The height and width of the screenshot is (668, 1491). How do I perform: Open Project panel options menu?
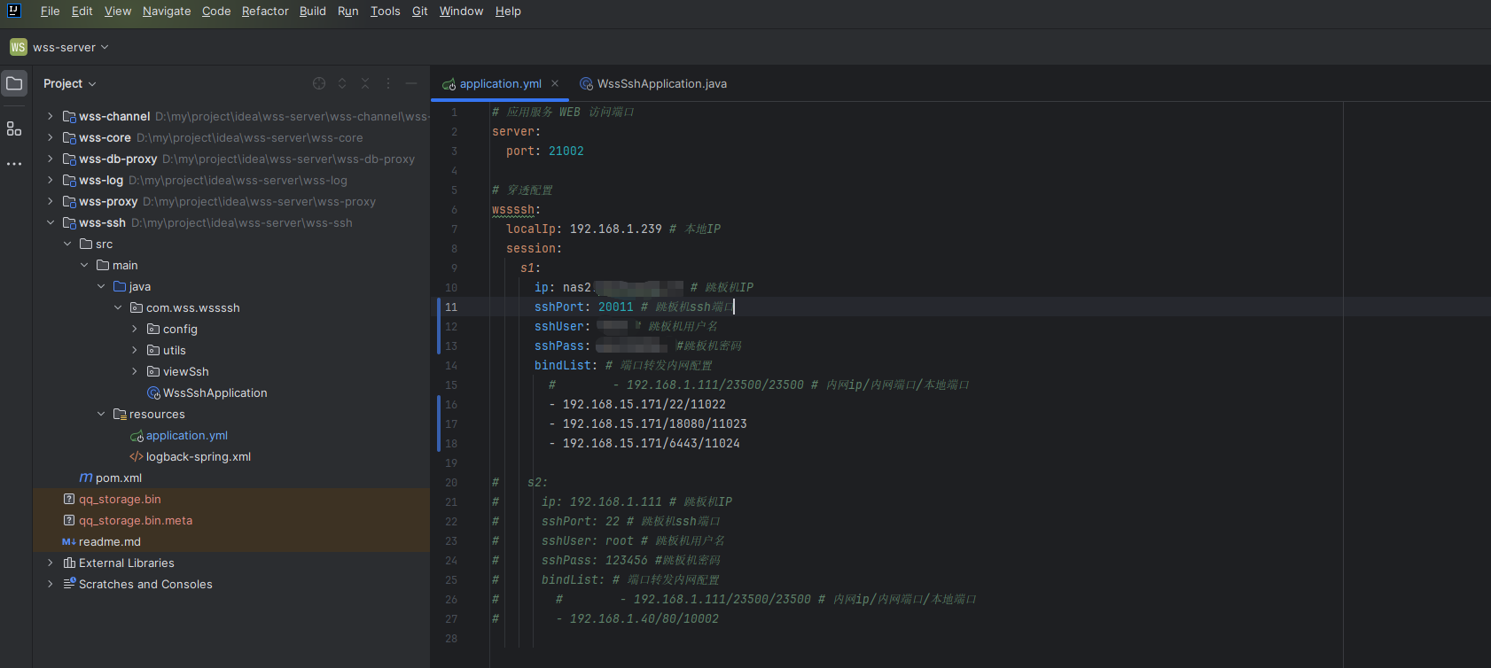click(388, 83)
